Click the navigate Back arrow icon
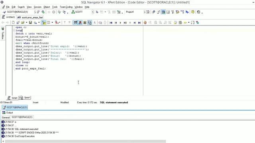Image resolution: width=255 pixels, height=143 pixels. (3, 23)
